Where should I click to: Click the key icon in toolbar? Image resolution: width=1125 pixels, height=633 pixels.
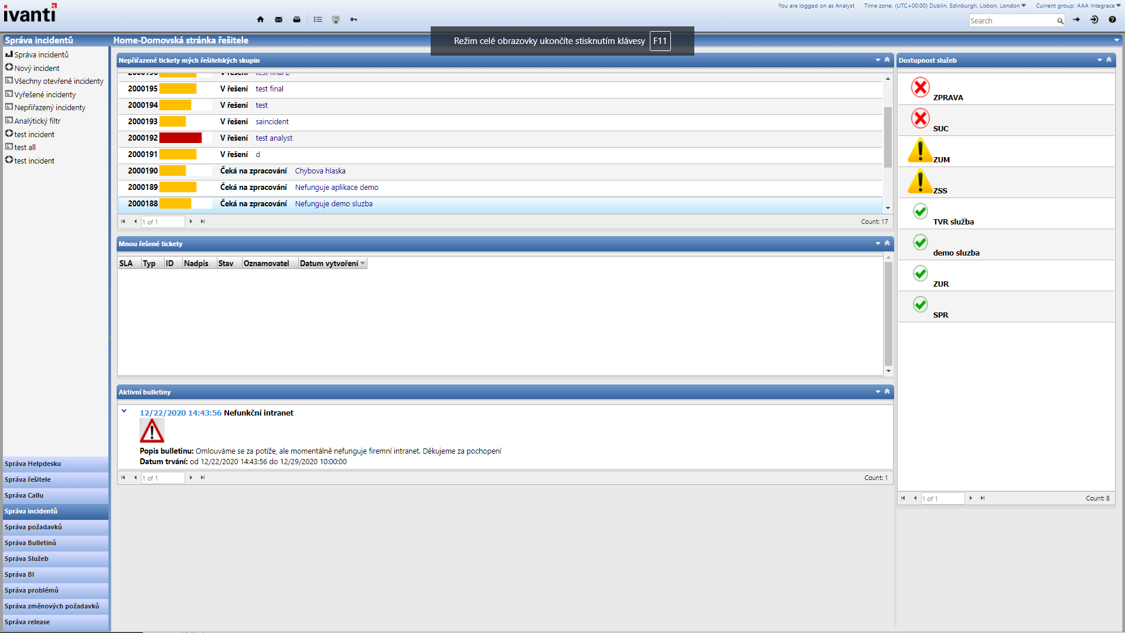click(354, 19)
